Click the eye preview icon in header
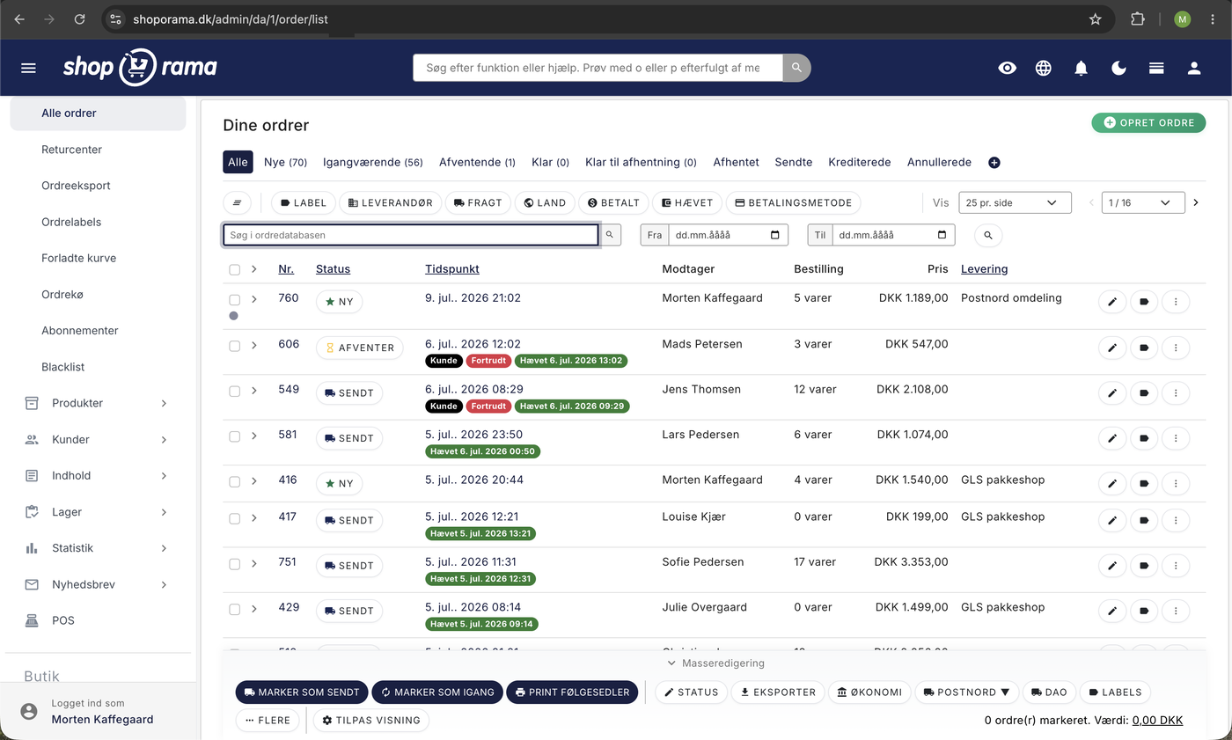Screen dimensions: 1232x740 1008,68
